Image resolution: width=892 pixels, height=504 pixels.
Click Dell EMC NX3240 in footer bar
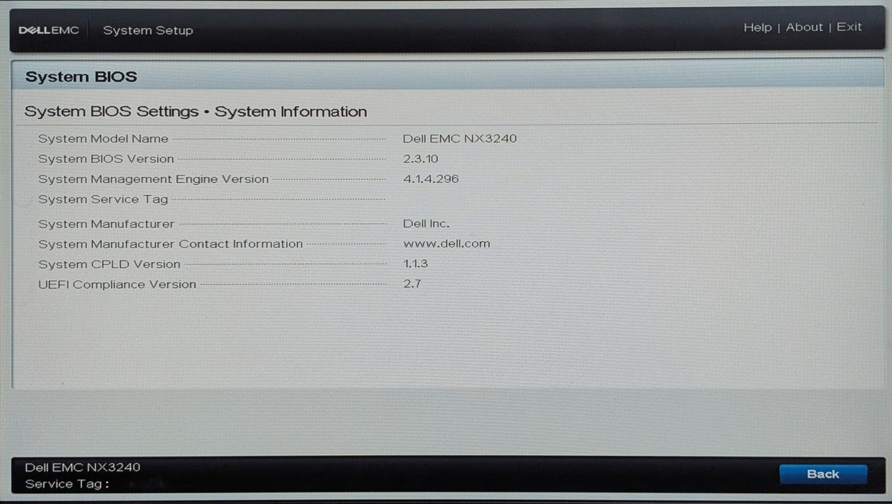tap(83, 467)
